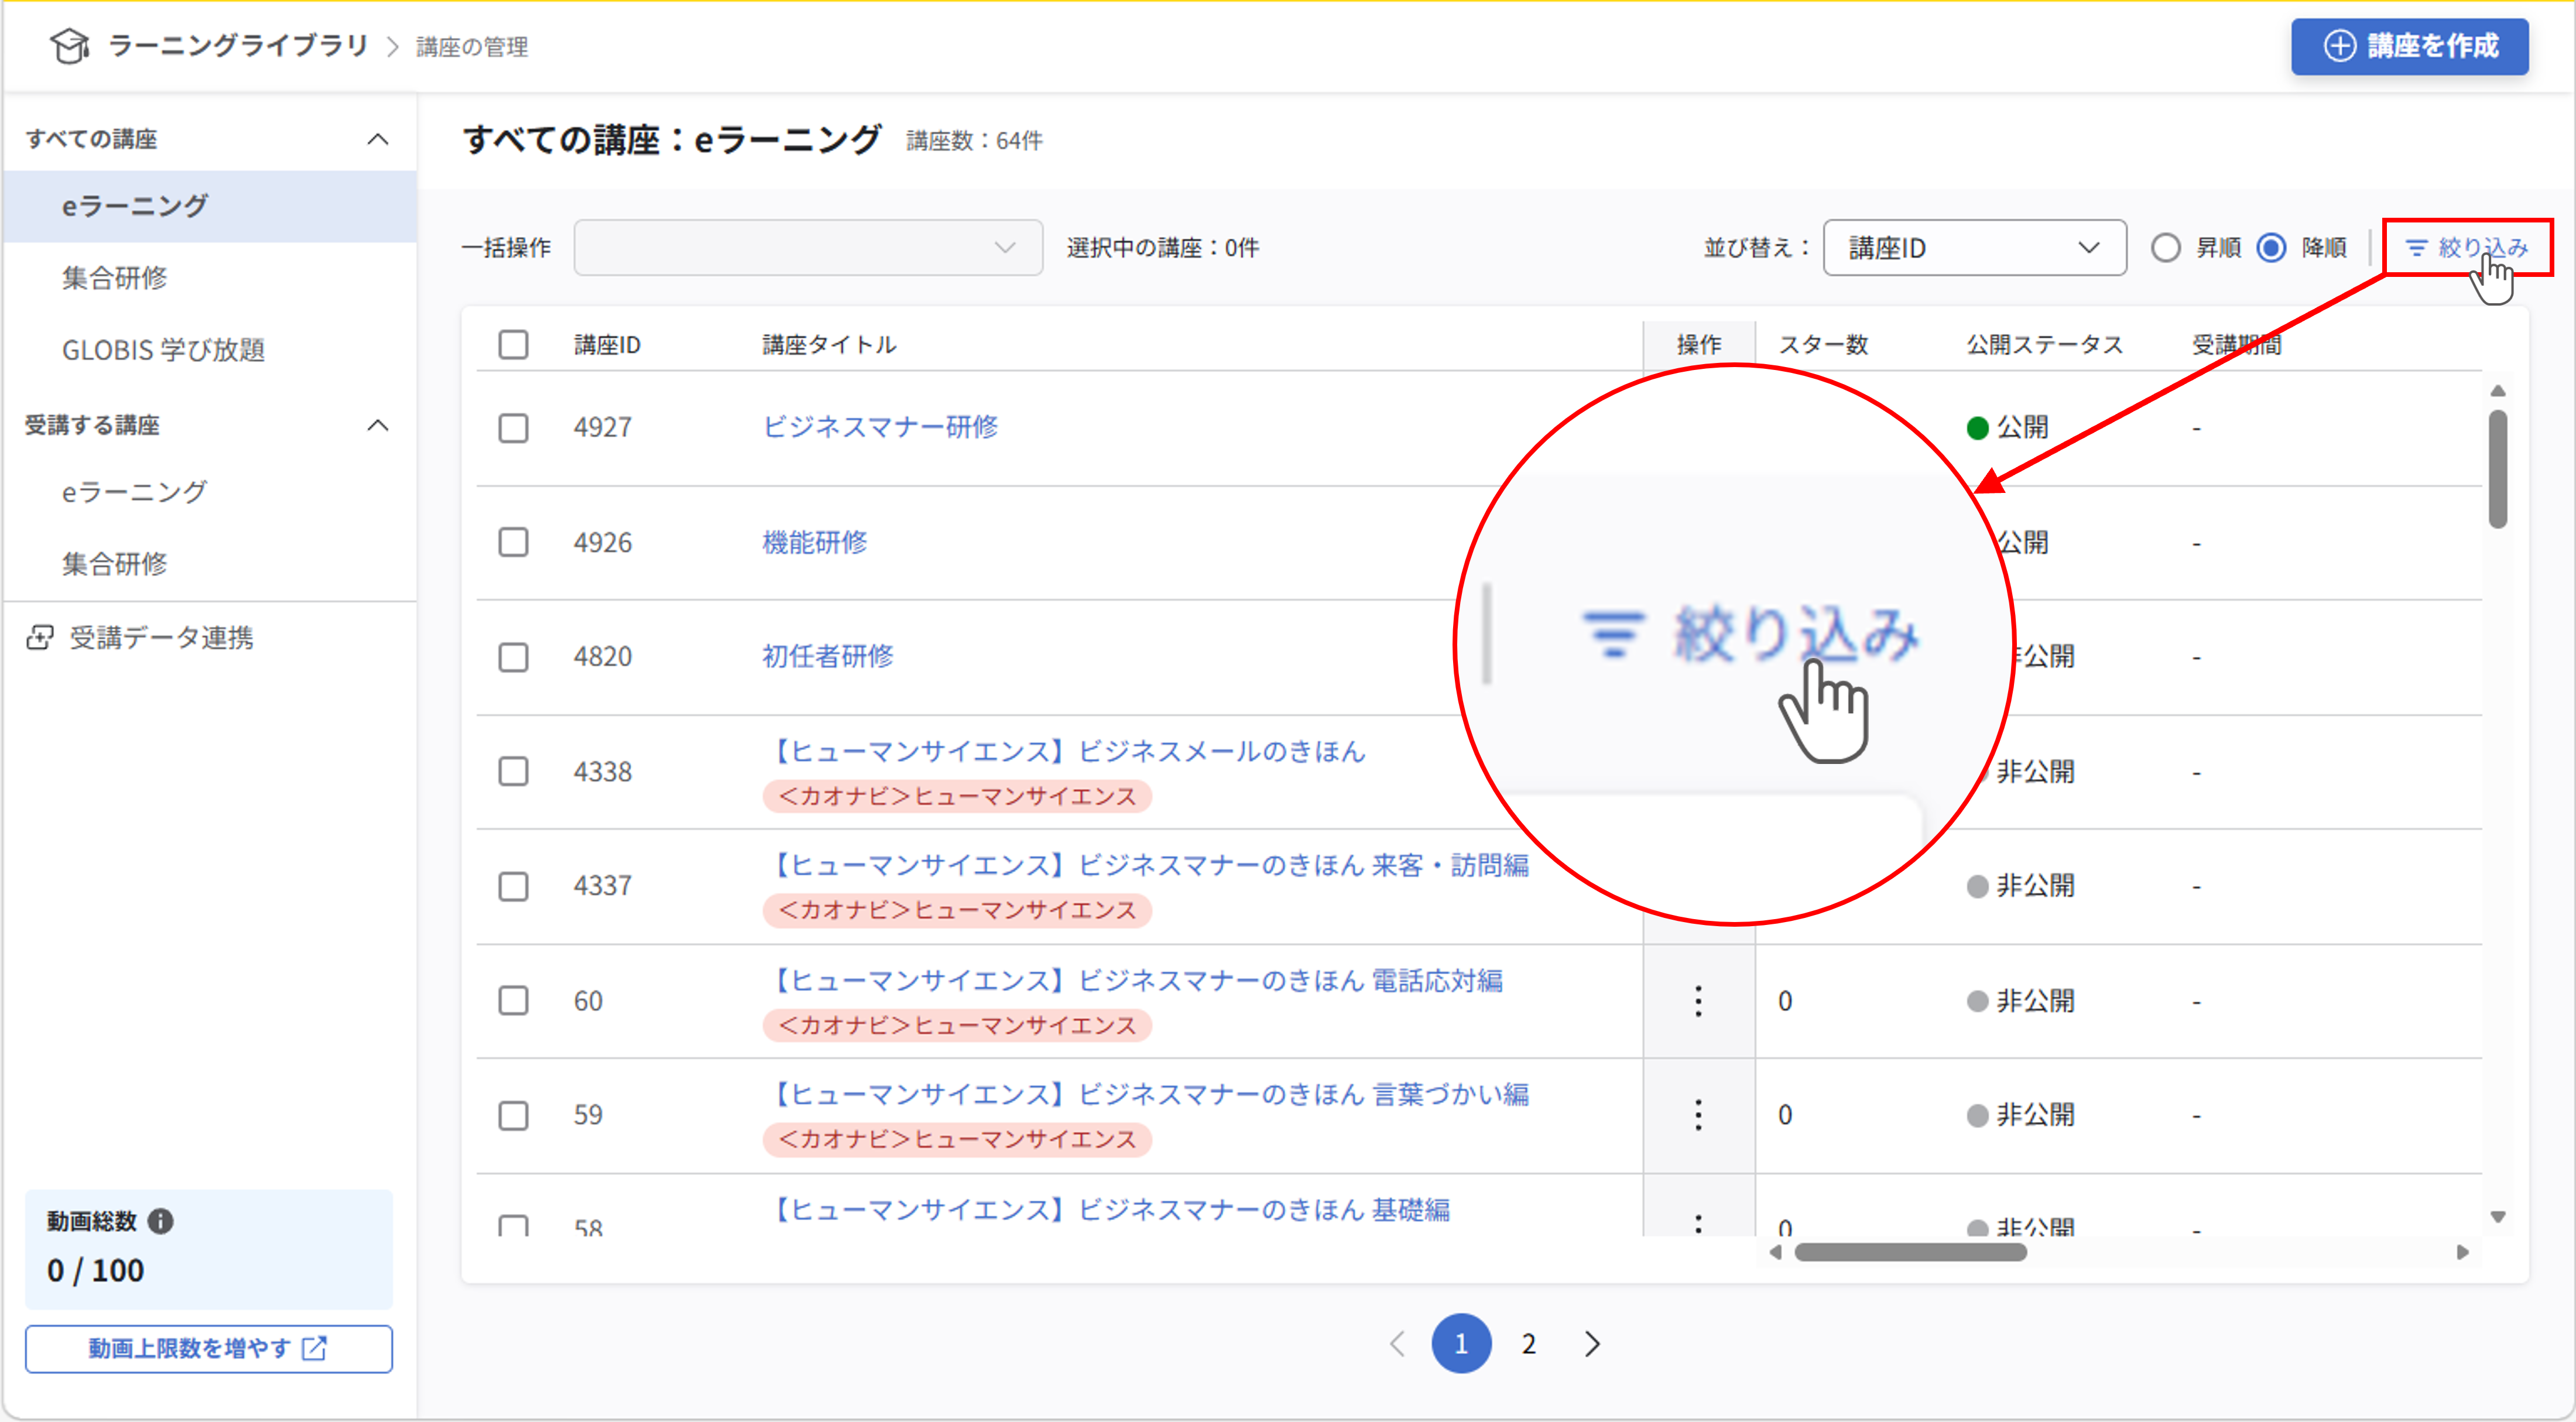Screen dimensions: 2576x1422
Task: Click the Learning Library graduation cap icon
Action: click(69, 46)
